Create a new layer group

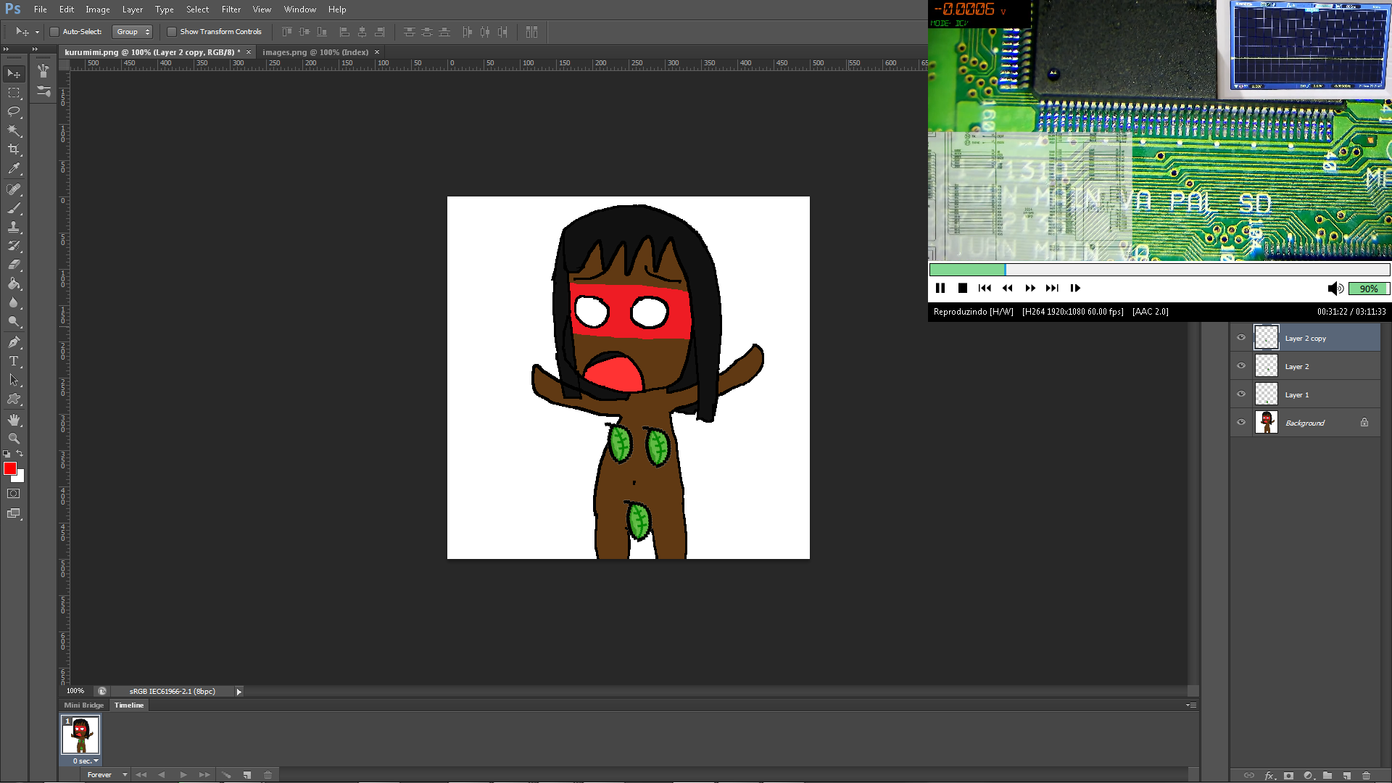pyautogui.click(x=1327, y=775)
